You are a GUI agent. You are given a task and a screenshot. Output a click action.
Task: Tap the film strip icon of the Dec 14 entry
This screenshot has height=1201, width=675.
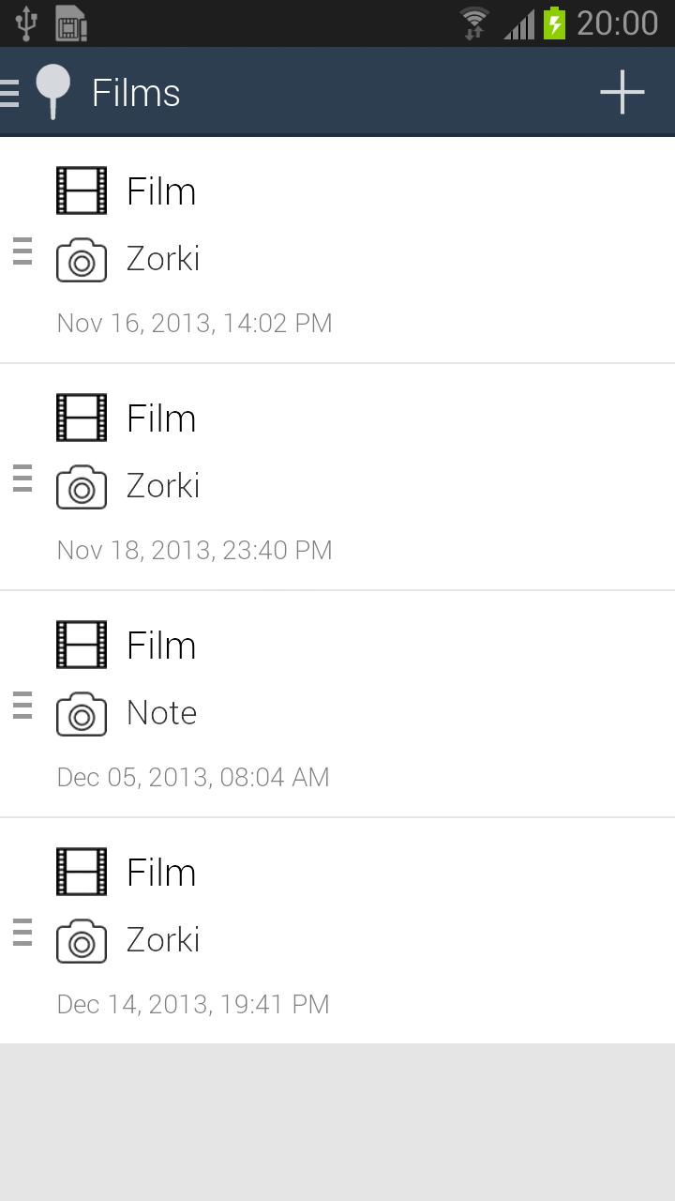[x=82, y=872]
